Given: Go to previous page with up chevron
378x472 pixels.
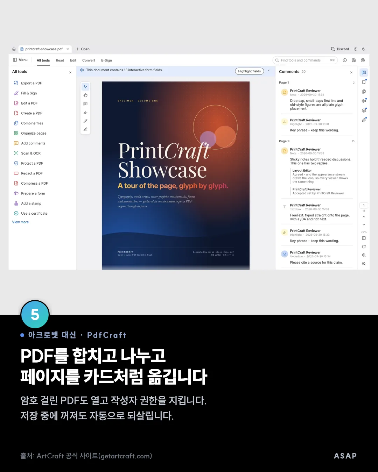Looking at the screenshot, I should (364, 217).
